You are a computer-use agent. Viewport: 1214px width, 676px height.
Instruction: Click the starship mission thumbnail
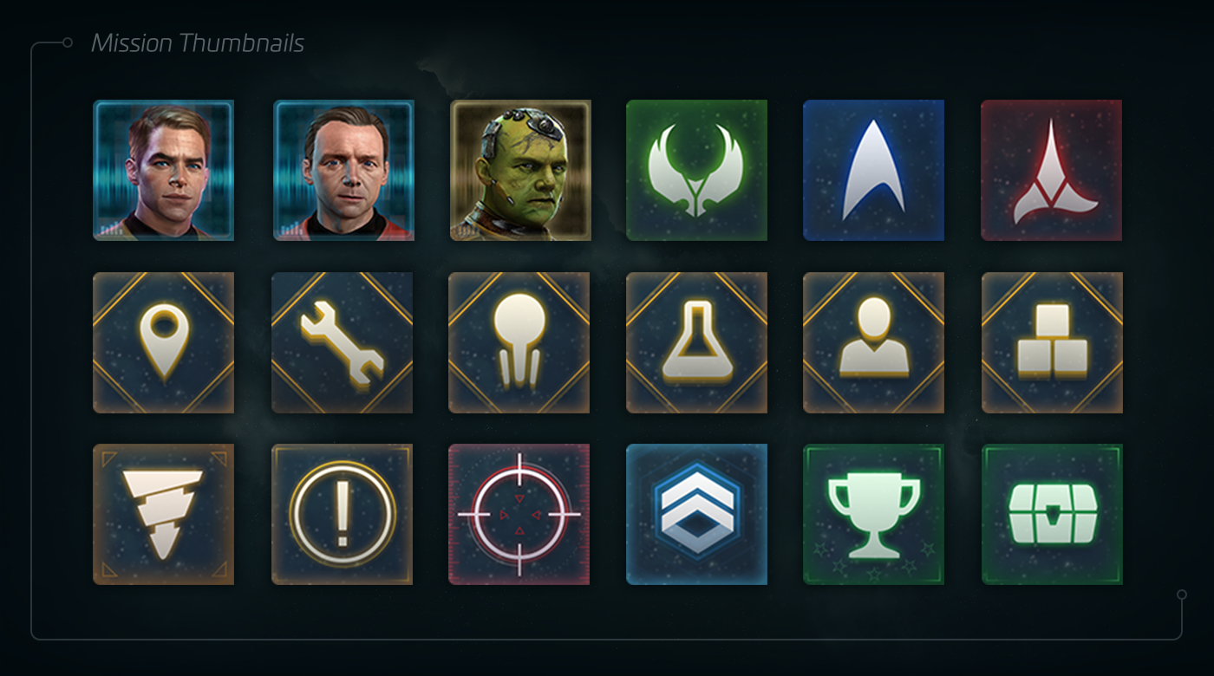519,343
